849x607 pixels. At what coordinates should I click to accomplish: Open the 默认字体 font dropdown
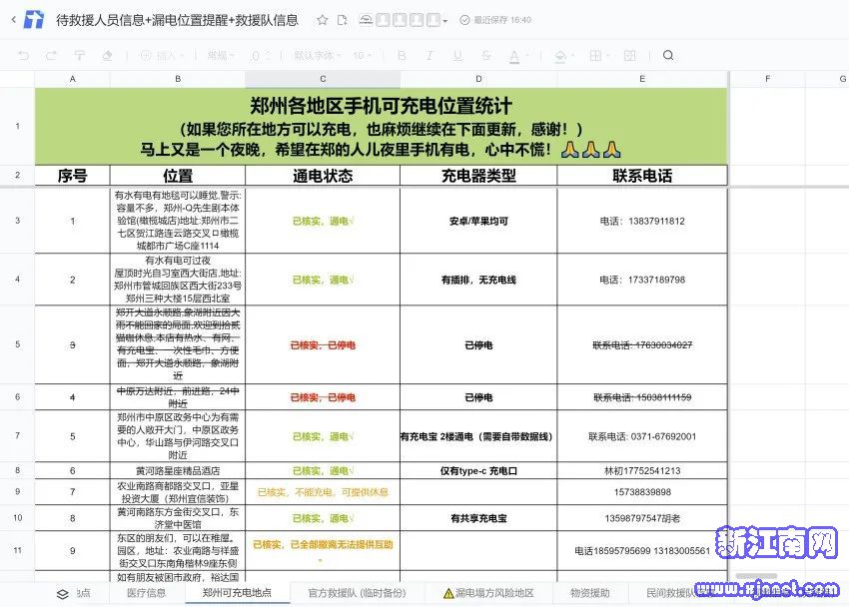coord(318,55)
